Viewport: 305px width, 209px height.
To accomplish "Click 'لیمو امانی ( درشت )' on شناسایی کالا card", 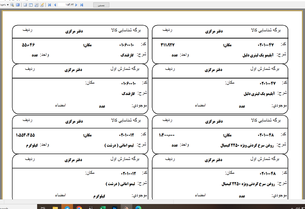I will pos(119,145).
